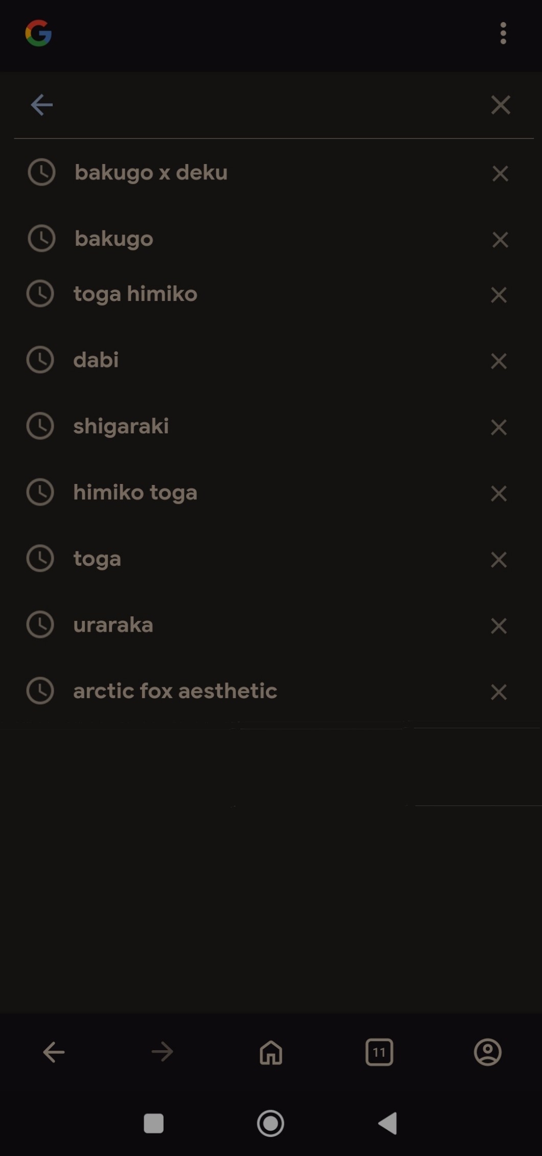This screenshot has height=1156, width=542.
Task: Tap the Google logo icon
Action: pos(38,33)
